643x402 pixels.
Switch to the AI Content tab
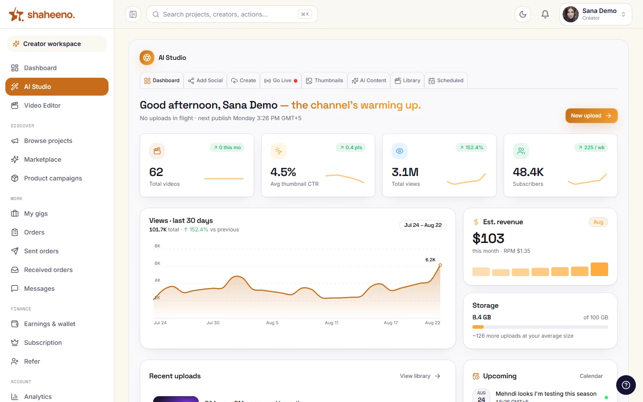(369, 80)
